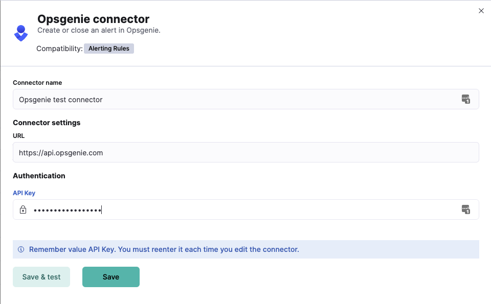Click the info icon in the reminder callout
Screen dimensions: 491x304
click(x=21, y=249)
